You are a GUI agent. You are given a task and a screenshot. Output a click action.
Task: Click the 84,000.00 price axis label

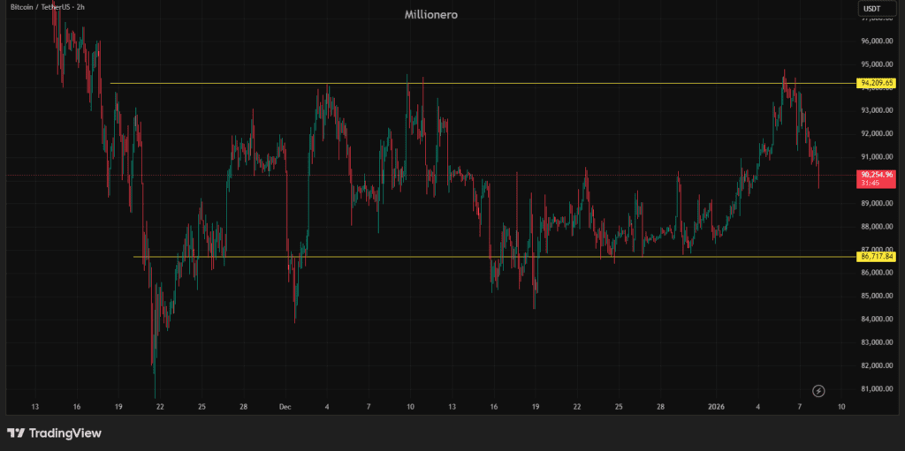coord(876,319)
